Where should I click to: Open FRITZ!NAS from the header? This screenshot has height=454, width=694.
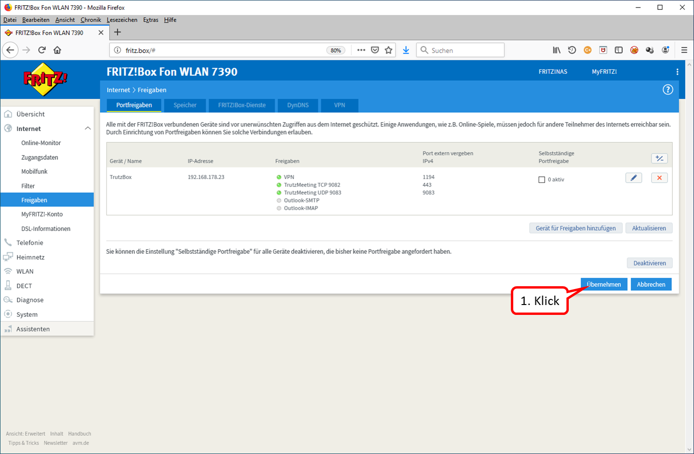tap(553, 72)
